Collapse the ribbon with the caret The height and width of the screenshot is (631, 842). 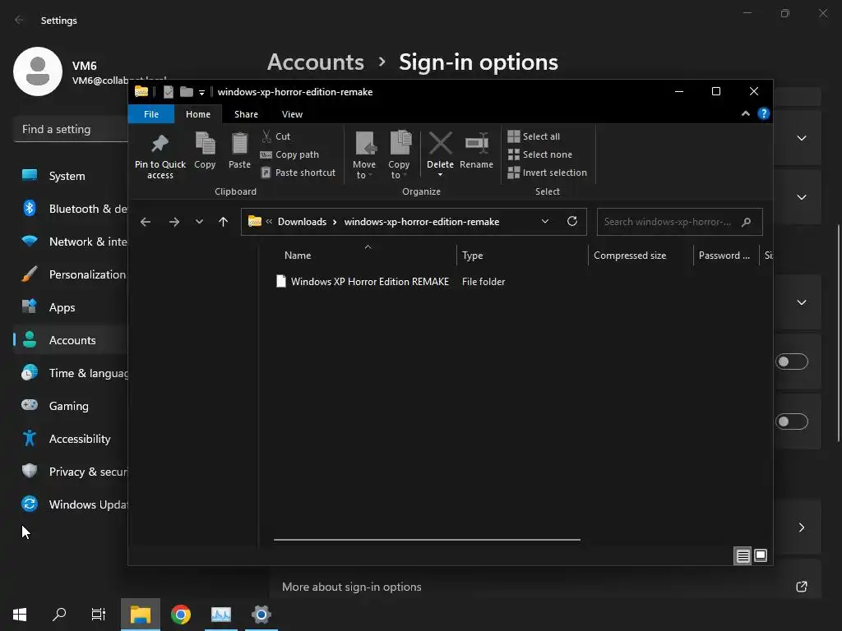tap(745, 113)
